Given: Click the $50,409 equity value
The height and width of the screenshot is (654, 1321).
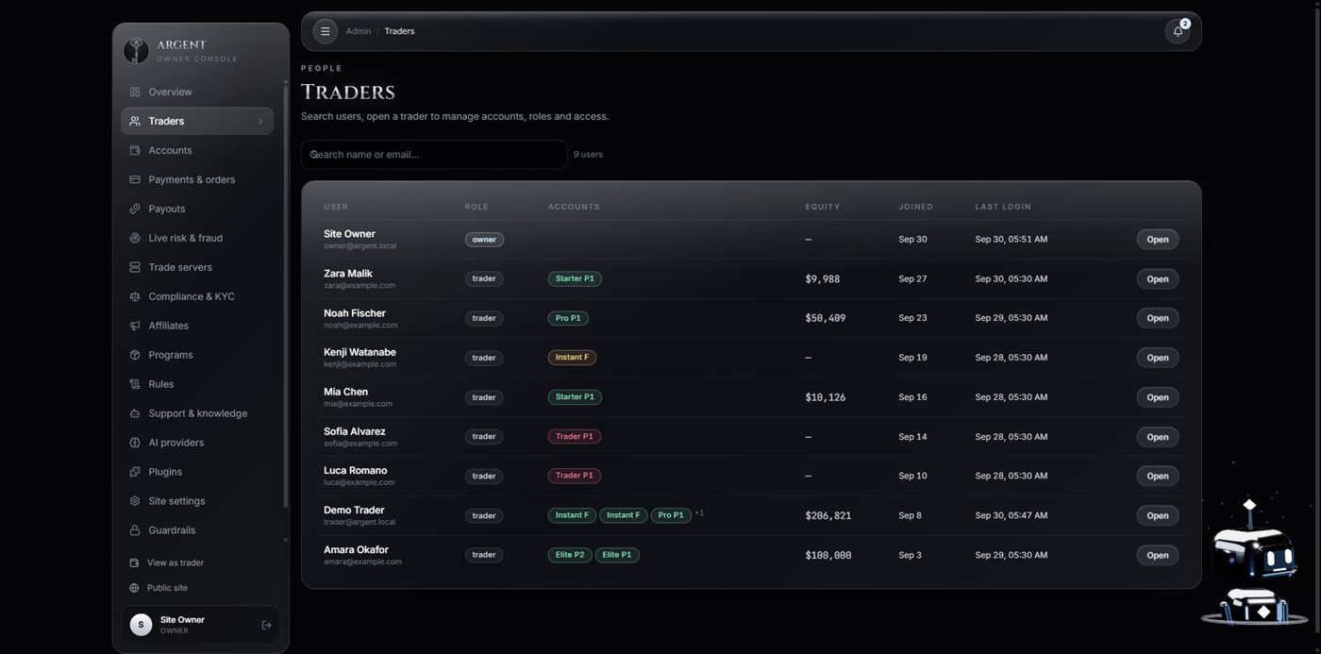Looking at the screenshot, I should pyautogui.click(x=826, y=318).
